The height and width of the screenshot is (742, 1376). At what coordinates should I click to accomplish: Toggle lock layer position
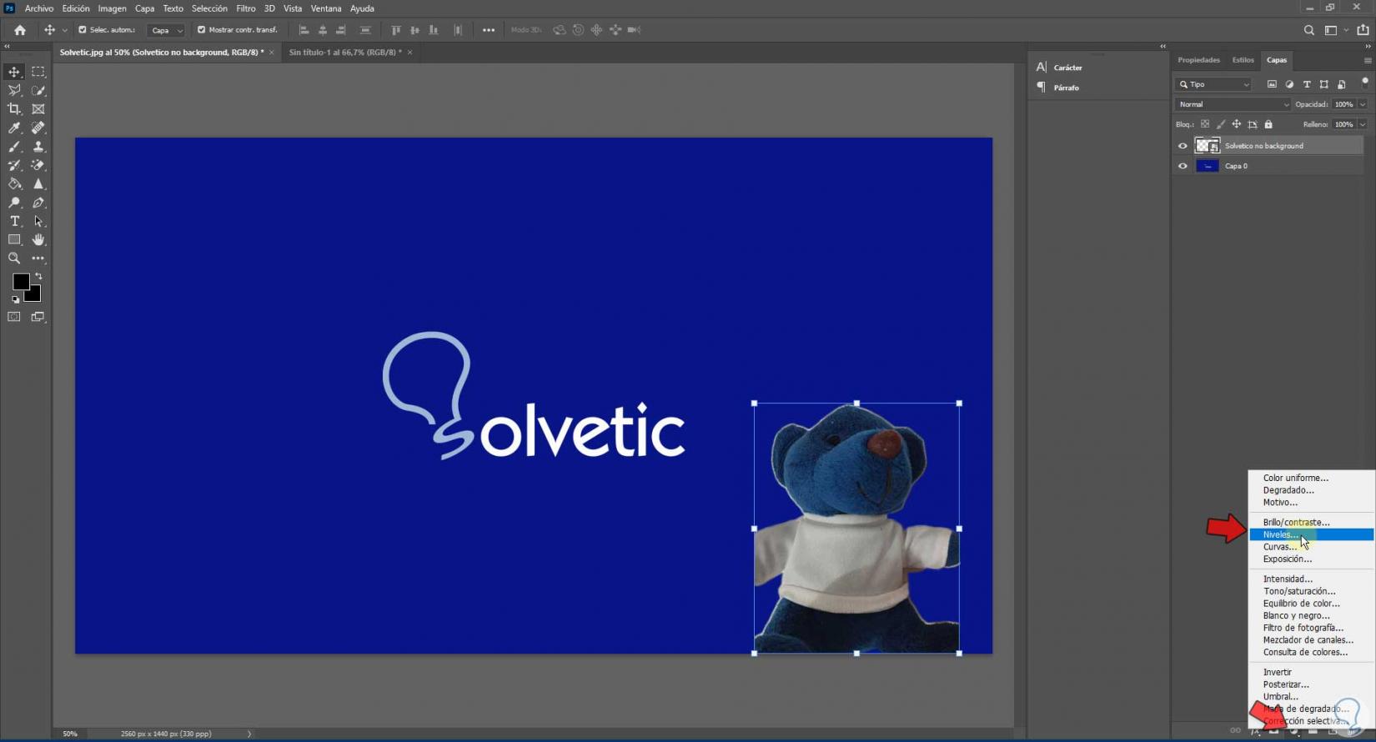click(x=1237, y=124)
